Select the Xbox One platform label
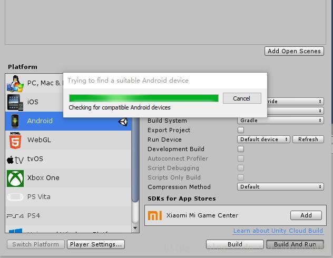This screenshot has height=258, width=333. [43, 178]
